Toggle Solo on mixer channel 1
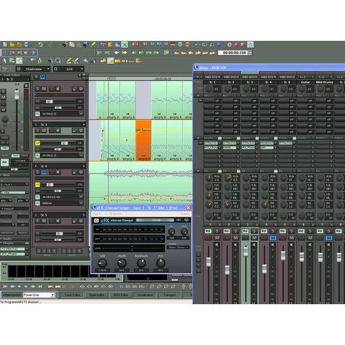Screen dimensions: 345x345 216,231
